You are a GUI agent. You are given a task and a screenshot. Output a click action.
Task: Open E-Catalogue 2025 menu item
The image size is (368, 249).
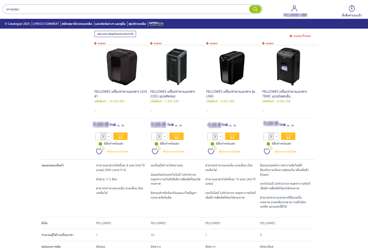(x=17, y=24)
